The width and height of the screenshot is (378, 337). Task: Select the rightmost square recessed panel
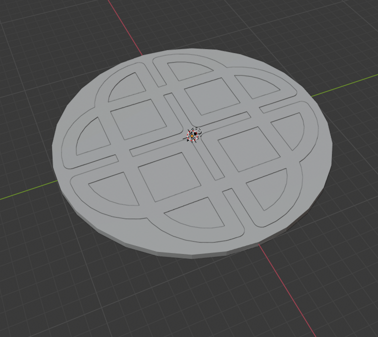point(248,148)
